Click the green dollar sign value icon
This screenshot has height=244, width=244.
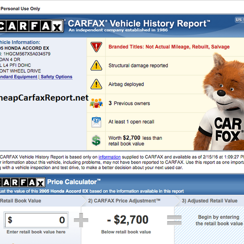pyautogui.click(x=96, y=140)
